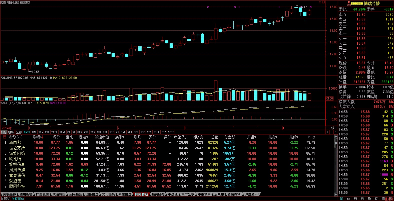Open the 600880 博瑞传播 stock title
The height and width of the screenshot is (201, 394).
click(365, 3)
